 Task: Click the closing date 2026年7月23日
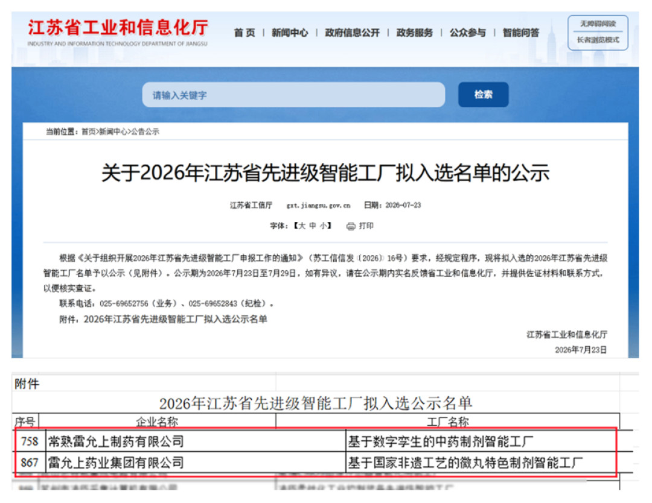click(x=581, y=350)
